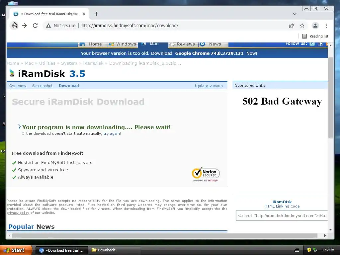The width and height of the screenshot is (340, 255).
Task: Expand the tab search chevron
Action: pyautogui.click(x=295, y=14)
